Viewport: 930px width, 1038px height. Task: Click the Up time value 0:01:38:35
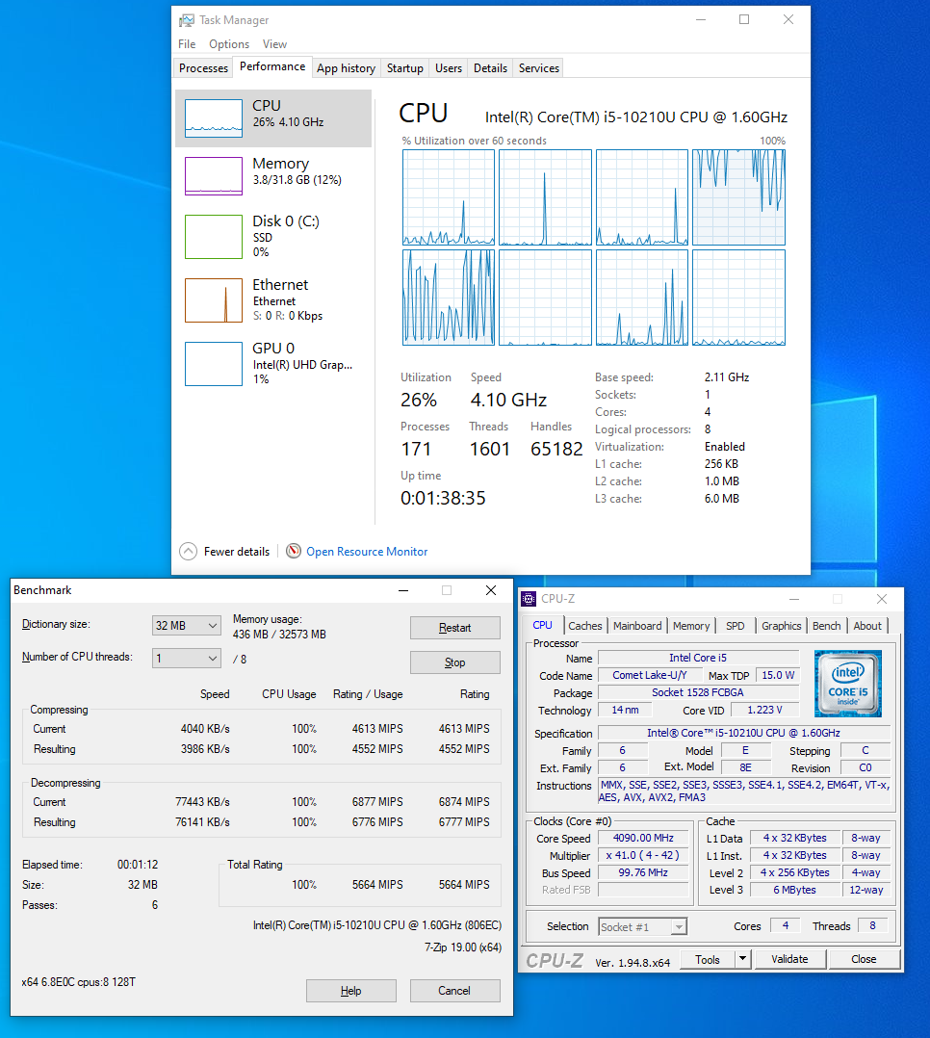443,498
